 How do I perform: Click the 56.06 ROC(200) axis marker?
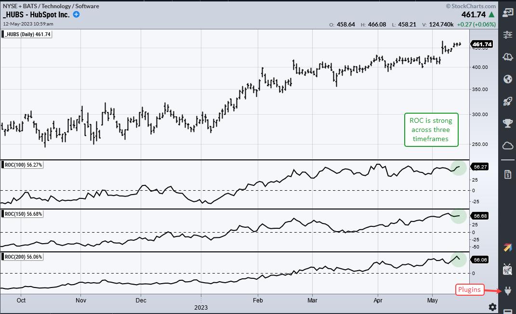pos(480,260)
